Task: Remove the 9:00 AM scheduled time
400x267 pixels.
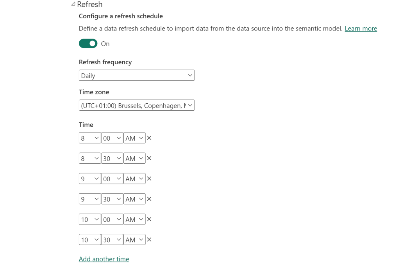Action: [x=149, y=179]
